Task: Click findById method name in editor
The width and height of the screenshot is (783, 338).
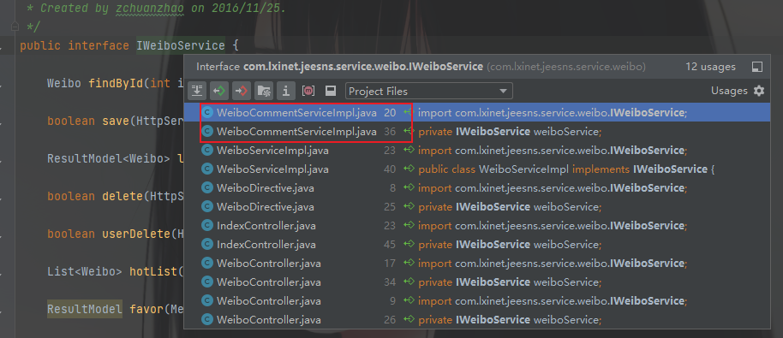Action: (117, 83)
